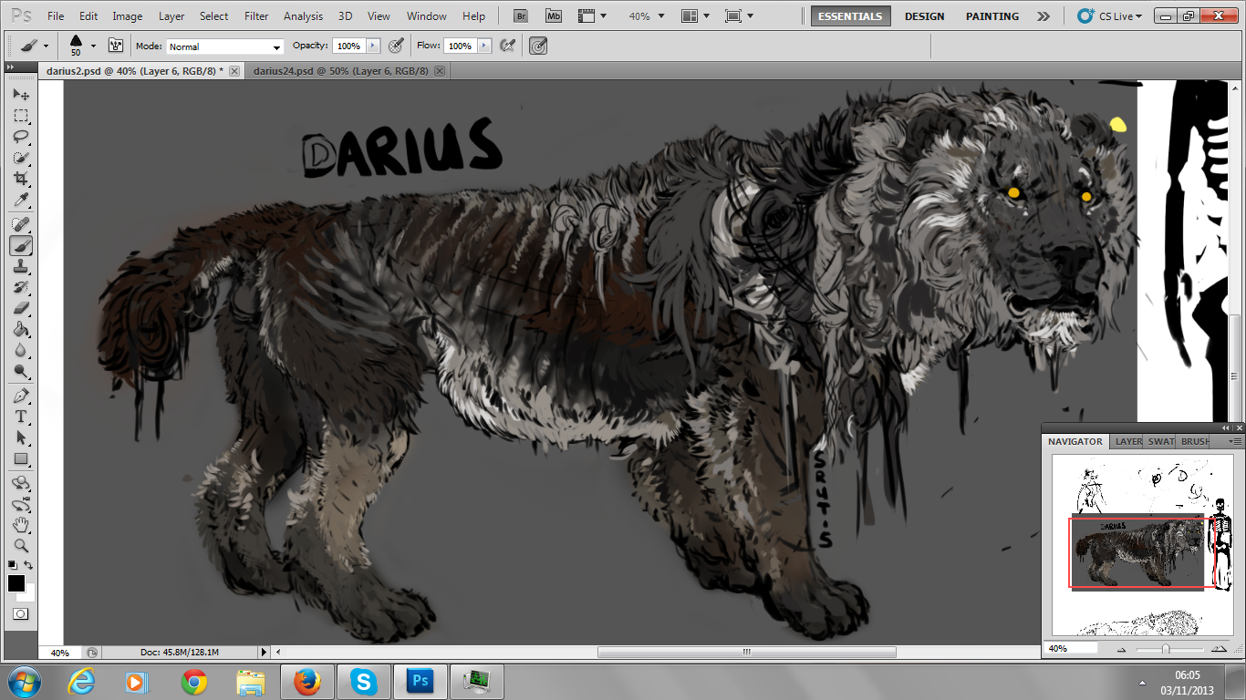Screen dimensions: 1246x700
Task: Open the brush Mode dropdown
Action: point(224,46)
